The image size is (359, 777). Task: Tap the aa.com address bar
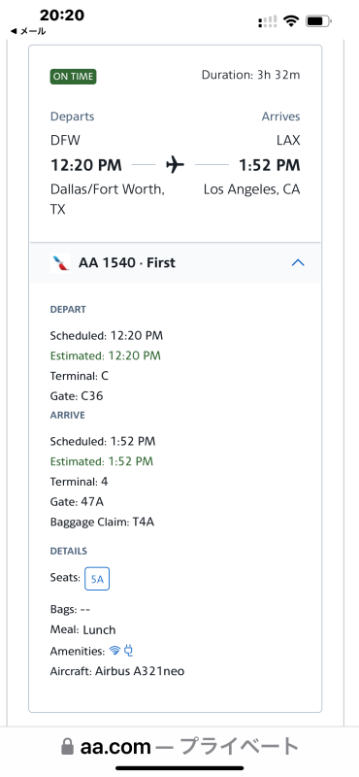coord(179,746)
